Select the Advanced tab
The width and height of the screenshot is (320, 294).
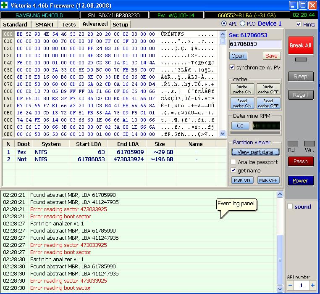95,24
